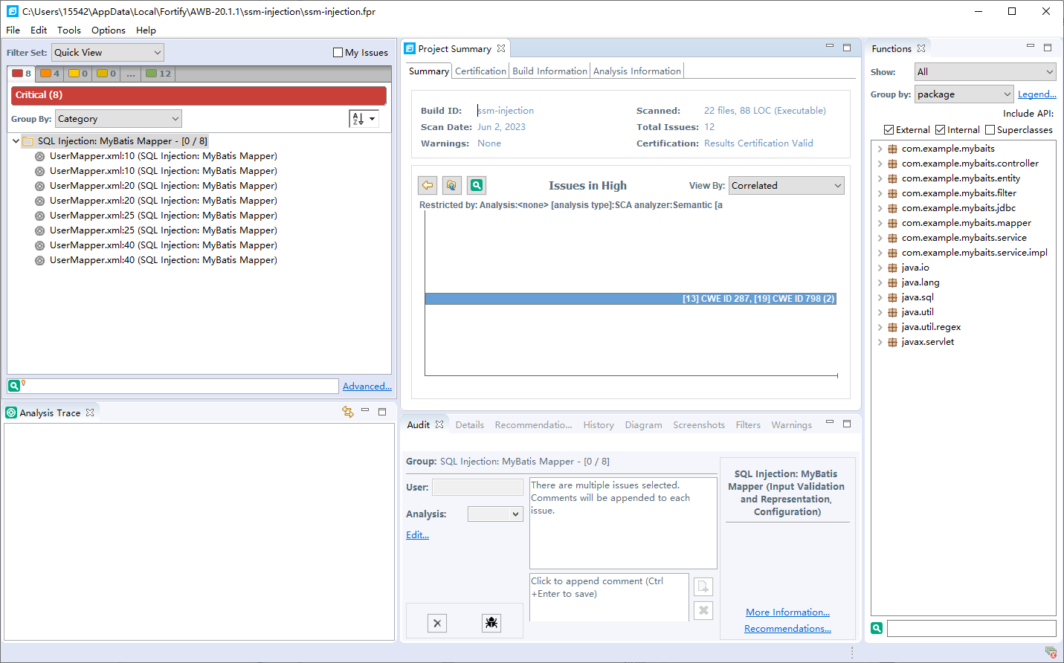Click the file bug spider icon
Screen dimensions: 1064x663
[x=491, y=623]
